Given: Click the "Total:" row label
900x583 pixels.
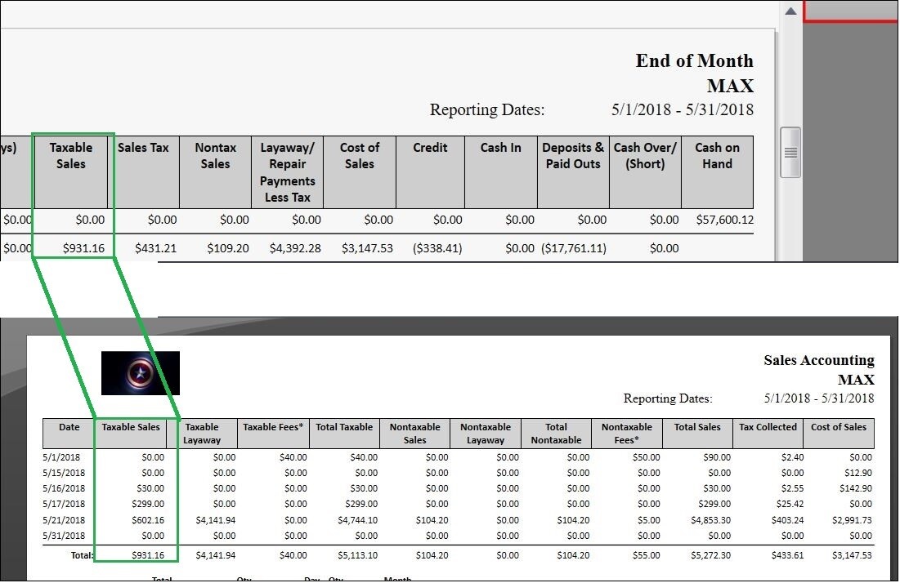Looking at the screenshot, I should (82, 555).
